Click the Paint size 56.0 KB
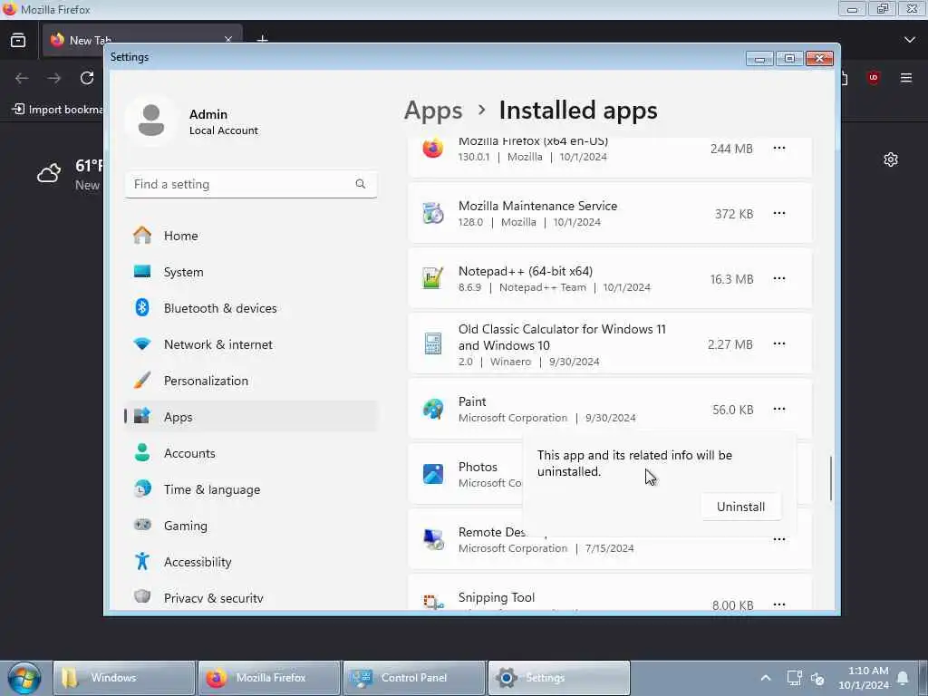 tap(732, 410)
